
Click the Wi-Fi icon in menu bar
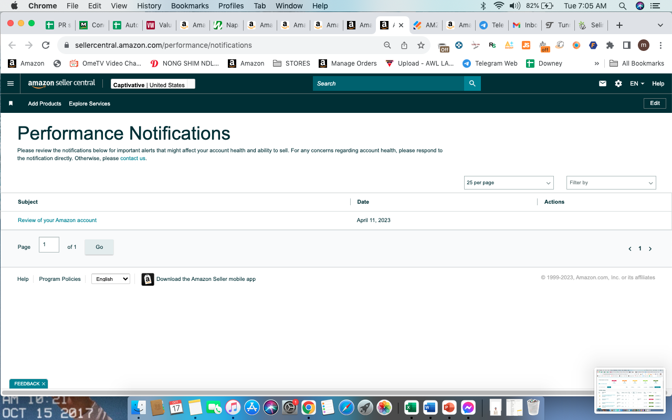[499, 6]
